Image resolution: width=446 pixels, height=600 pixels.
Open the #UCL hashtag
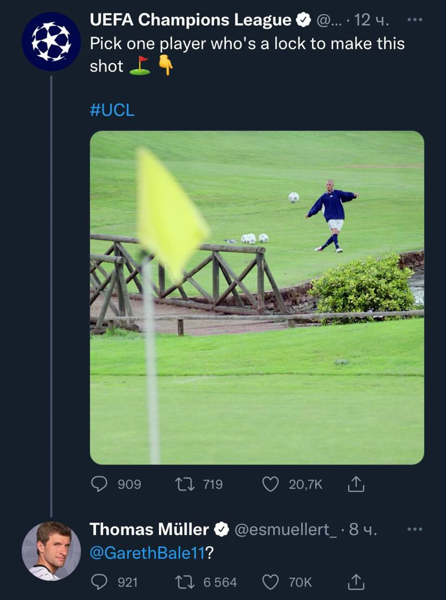pos(112,110)
